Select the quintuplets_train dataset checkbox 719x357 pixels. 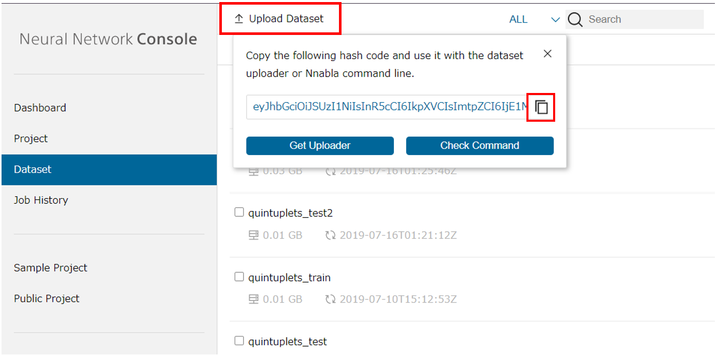239,277
